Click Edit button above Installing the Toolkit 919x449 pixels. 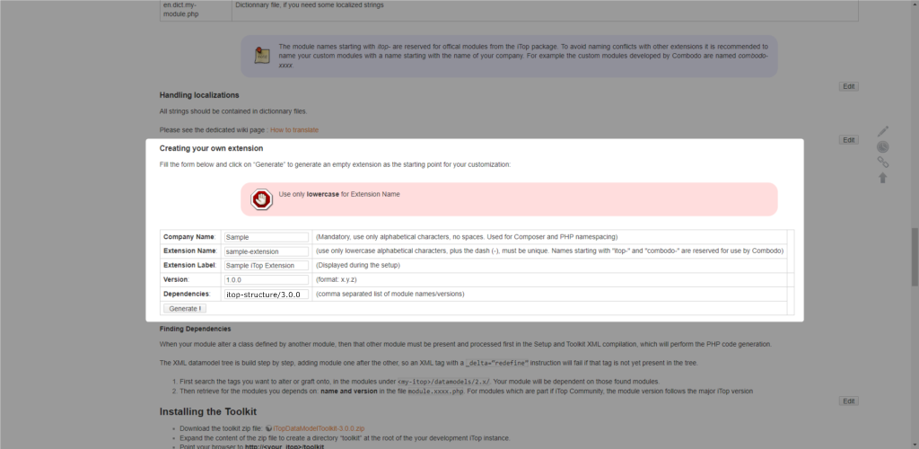[x=849, y=401]
